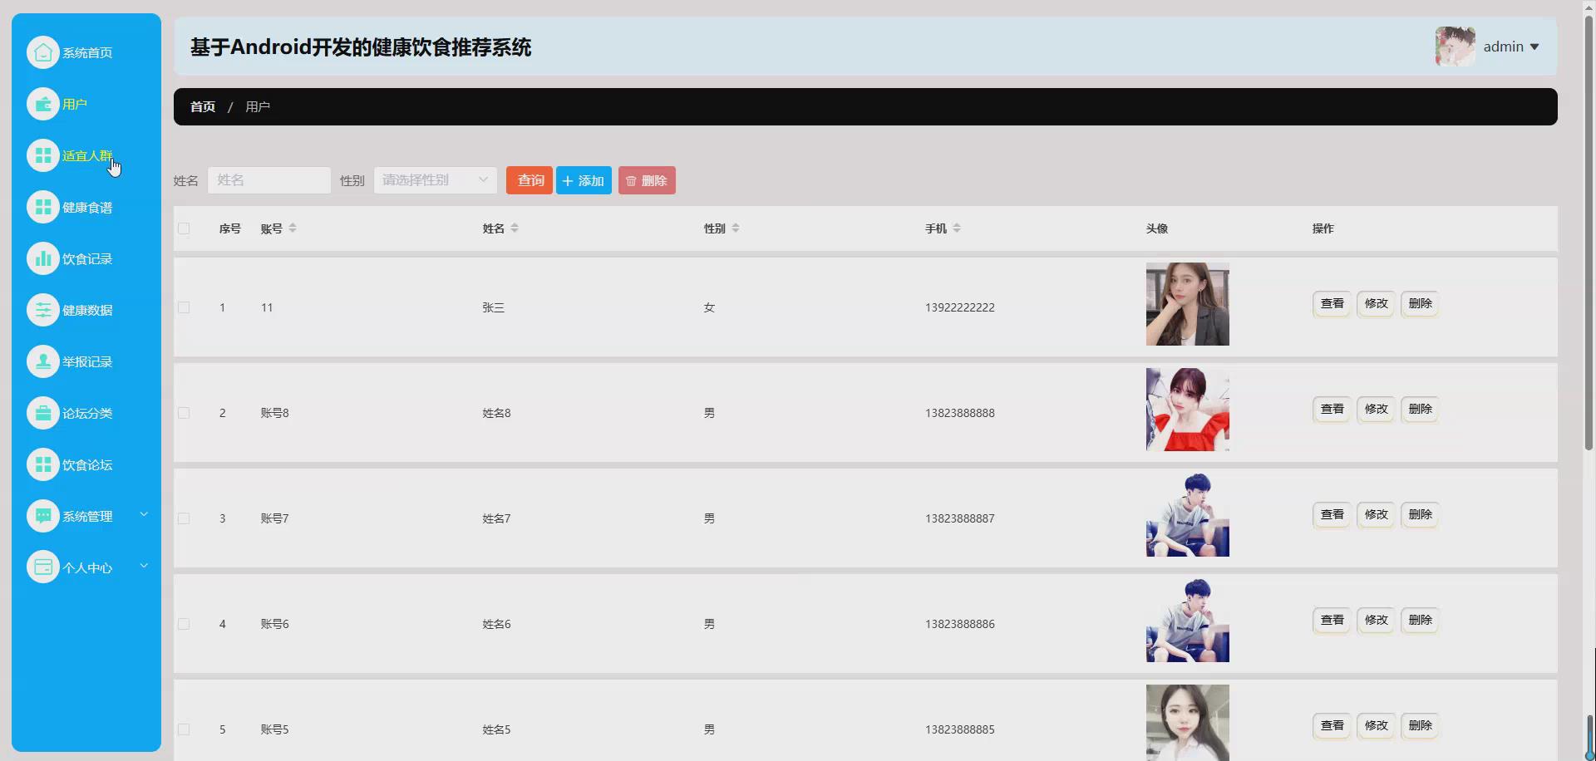Click 首页 breadcrumb link

pos(203,107)
